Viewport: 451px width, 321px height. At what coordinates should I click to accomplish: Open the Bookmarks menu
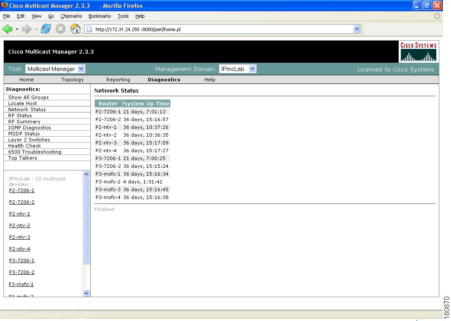[99, 16]
